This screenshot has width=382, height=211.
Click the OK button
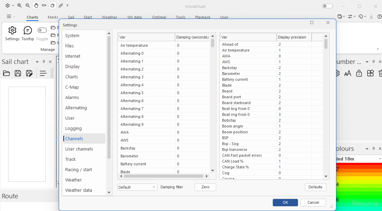[x=285, y=202]
